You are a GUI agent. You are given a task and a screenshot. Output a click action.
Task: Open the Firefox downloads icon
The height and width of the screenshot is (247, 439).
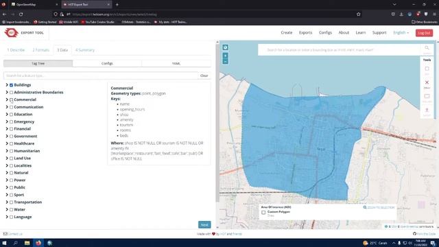[x=401, y=14]
